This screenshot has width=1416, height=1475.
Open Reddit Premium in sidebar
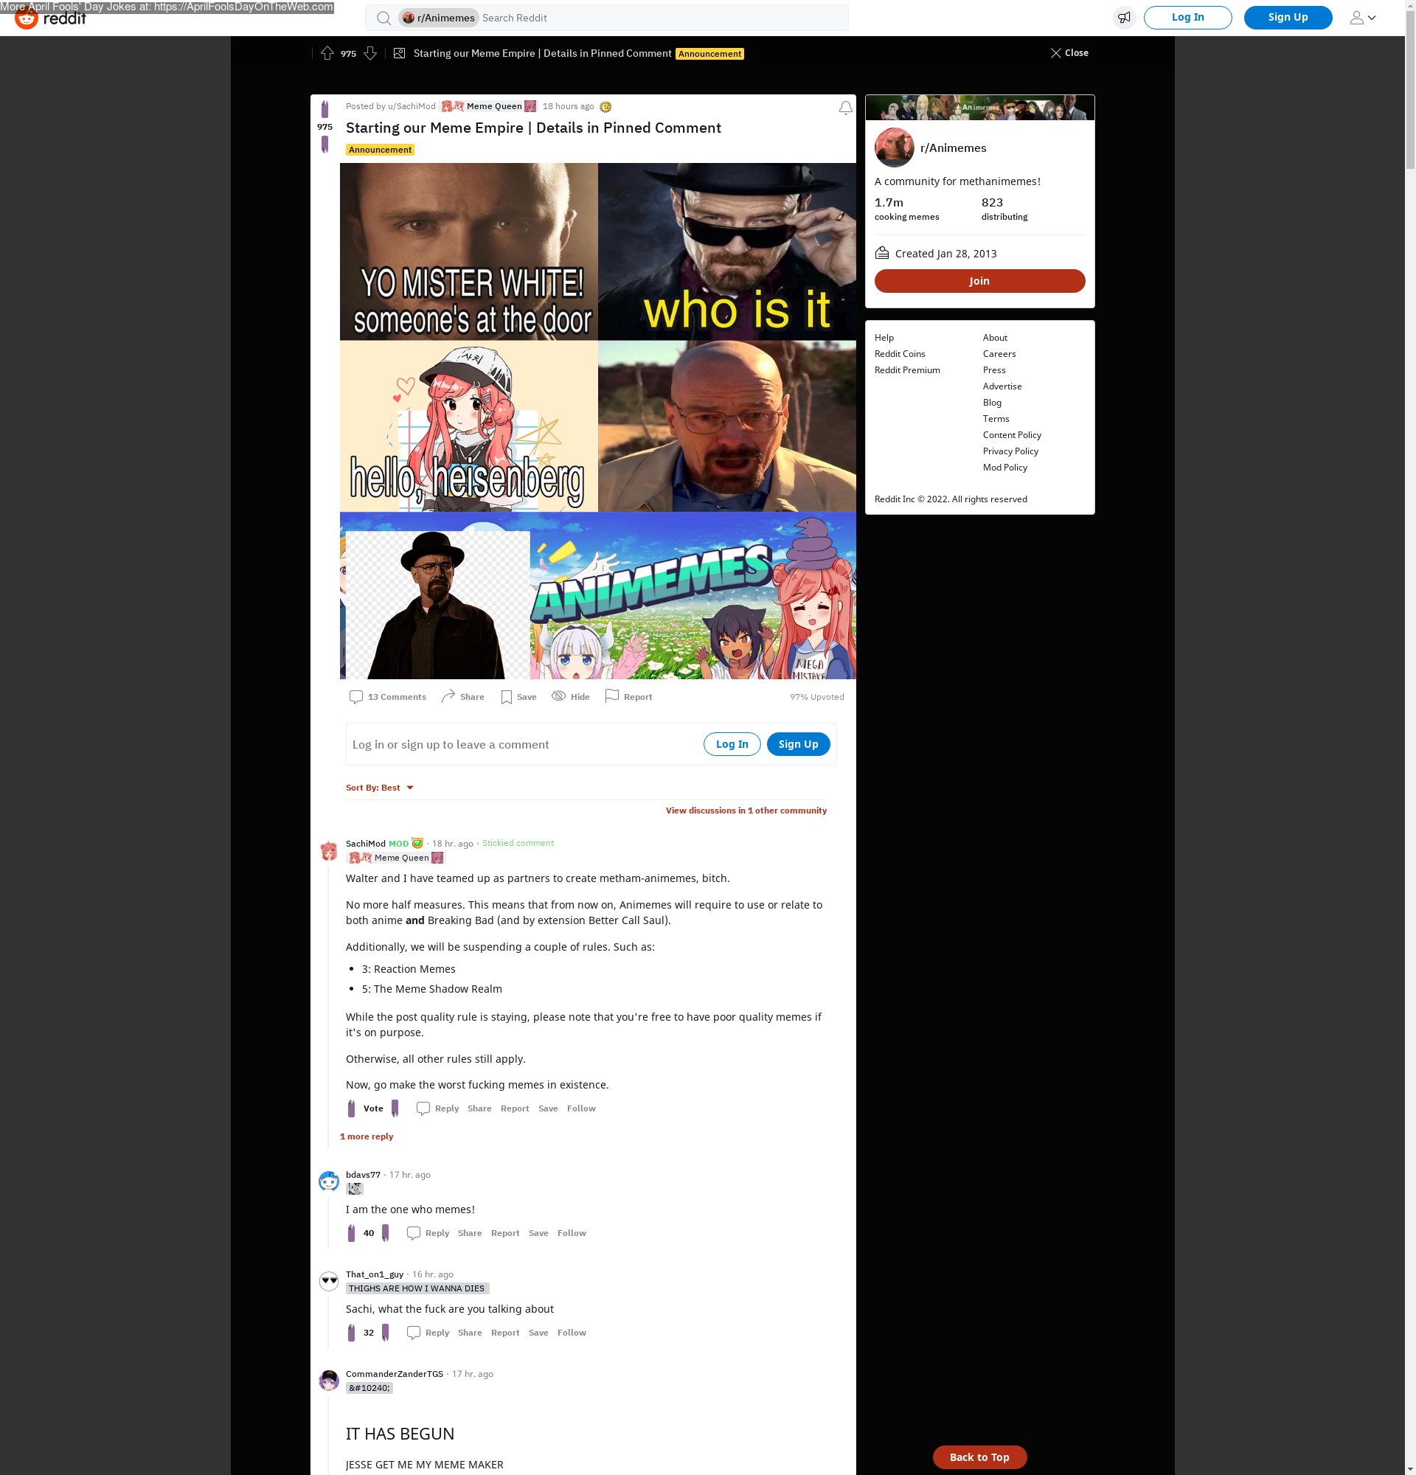pos(906,370)
